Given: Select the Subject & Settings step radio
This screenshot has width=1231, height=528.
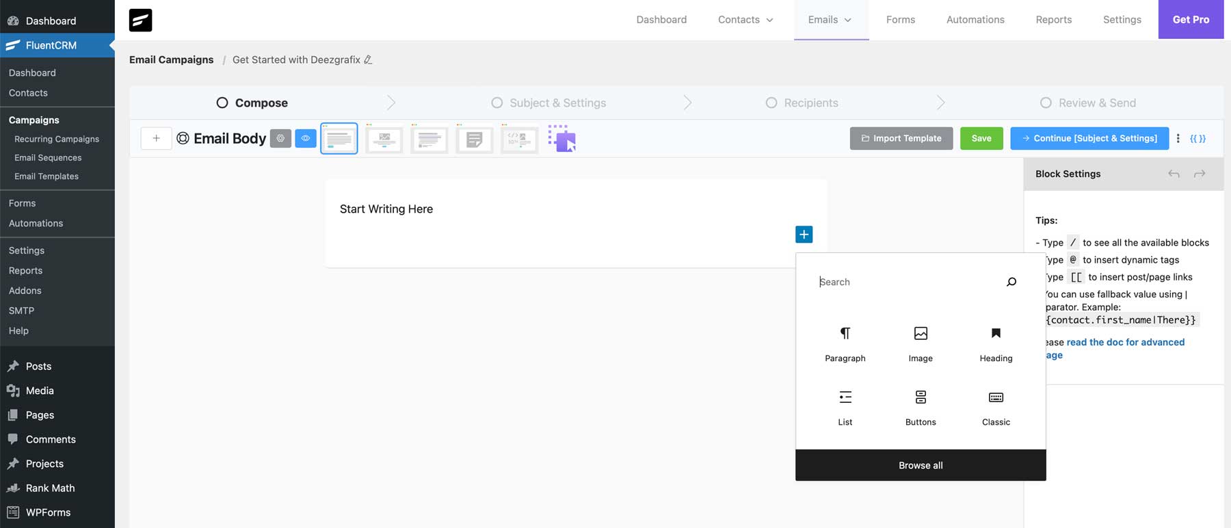Looking at the screenshot, I should pyautogui.click(x=497, y=103).
